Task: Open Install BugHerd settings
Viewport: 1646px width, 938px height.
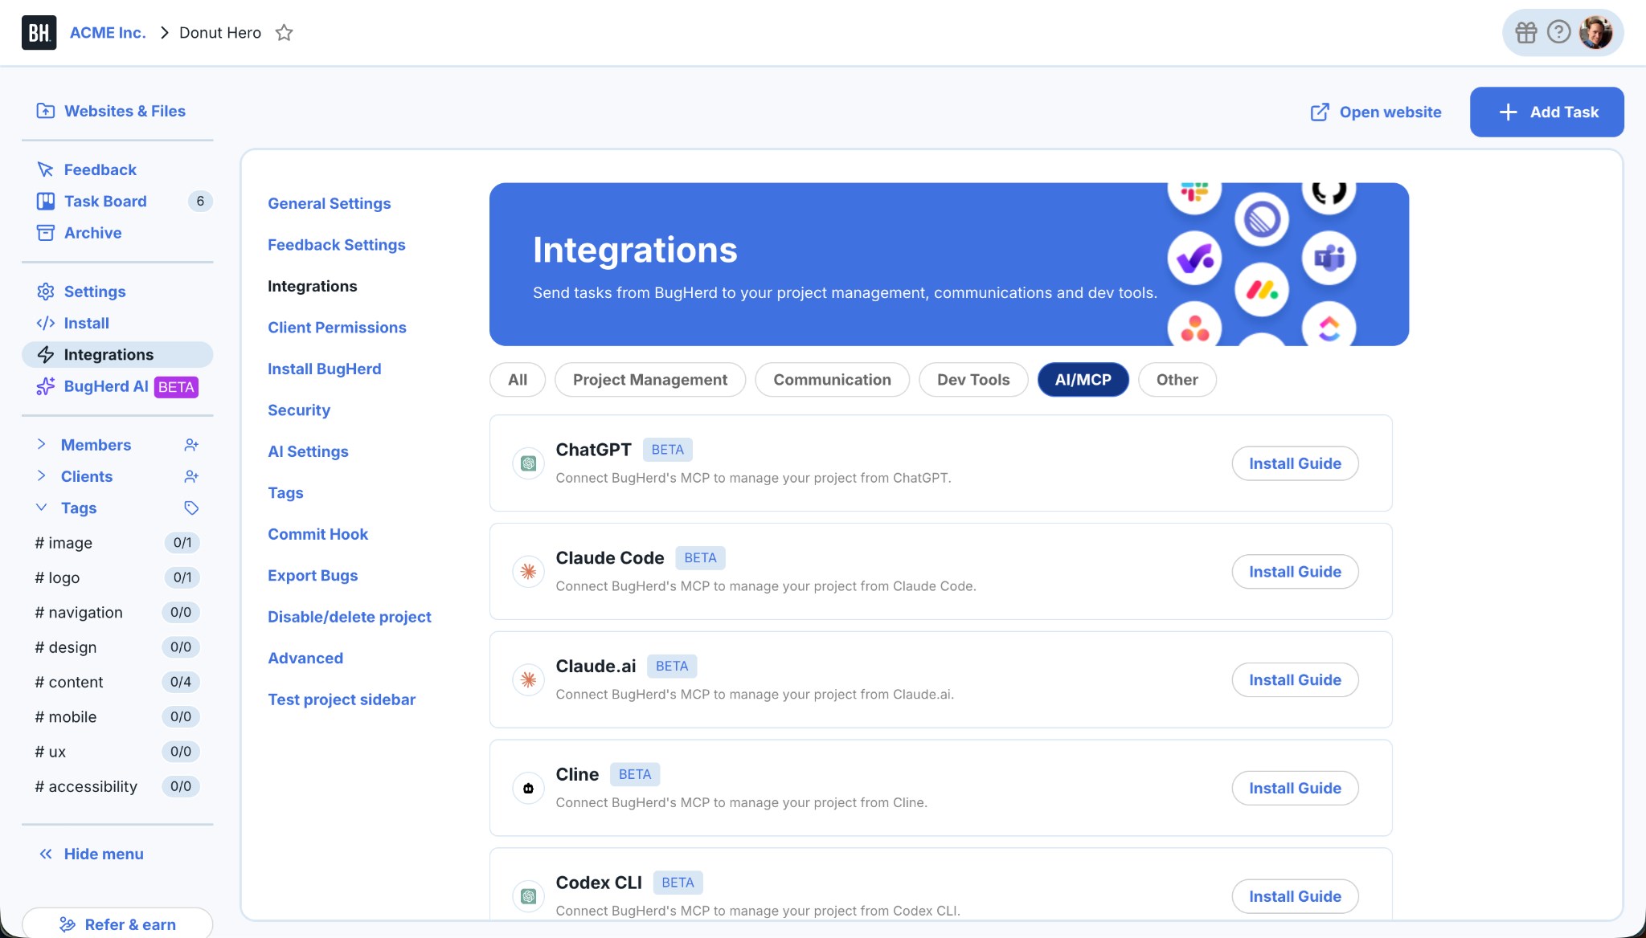Action: [x=325, y=369]
